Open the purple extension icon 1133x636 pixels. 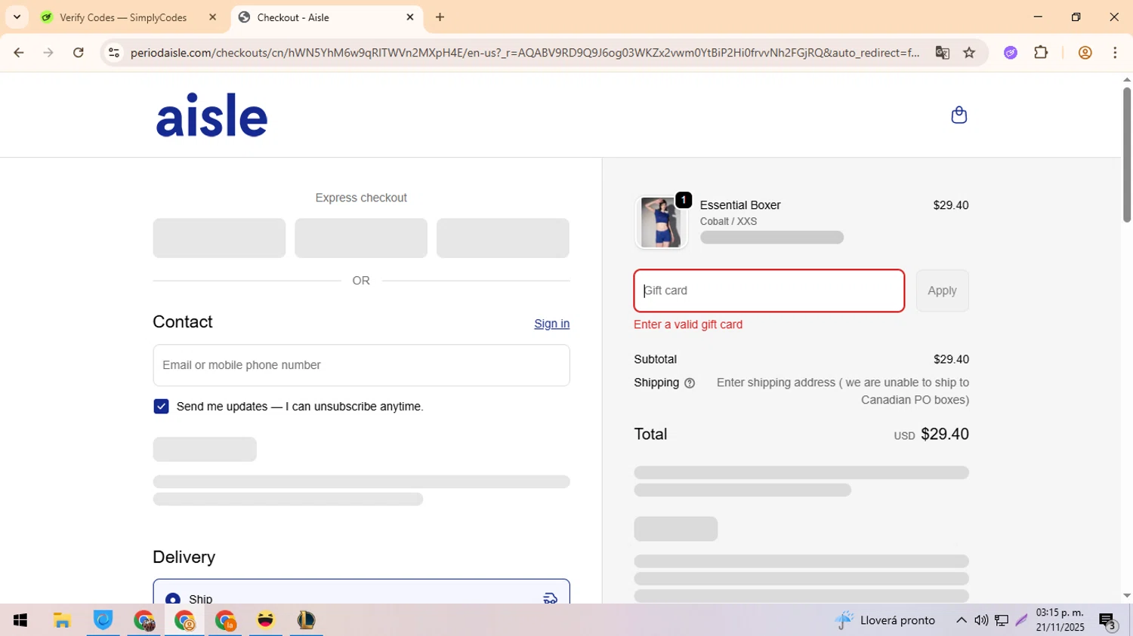point(1011,53)
